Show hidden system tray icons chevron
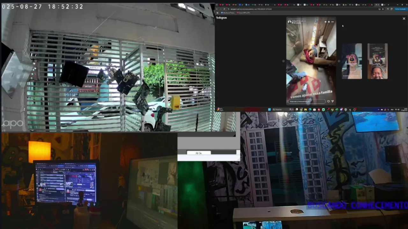408x229 pixels. coord(378,109)
